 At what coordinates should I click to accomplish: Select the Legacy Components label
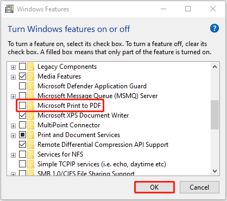[x=67, y=67]
